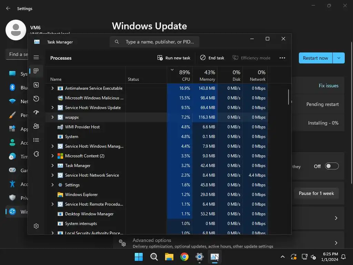Sort by Network column header

tap(255, 75)
